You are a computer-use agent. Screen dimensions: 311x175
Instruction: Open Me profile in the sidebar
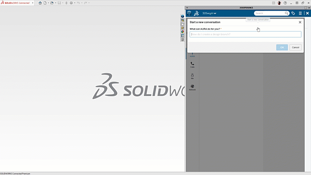tap(192, 76)
